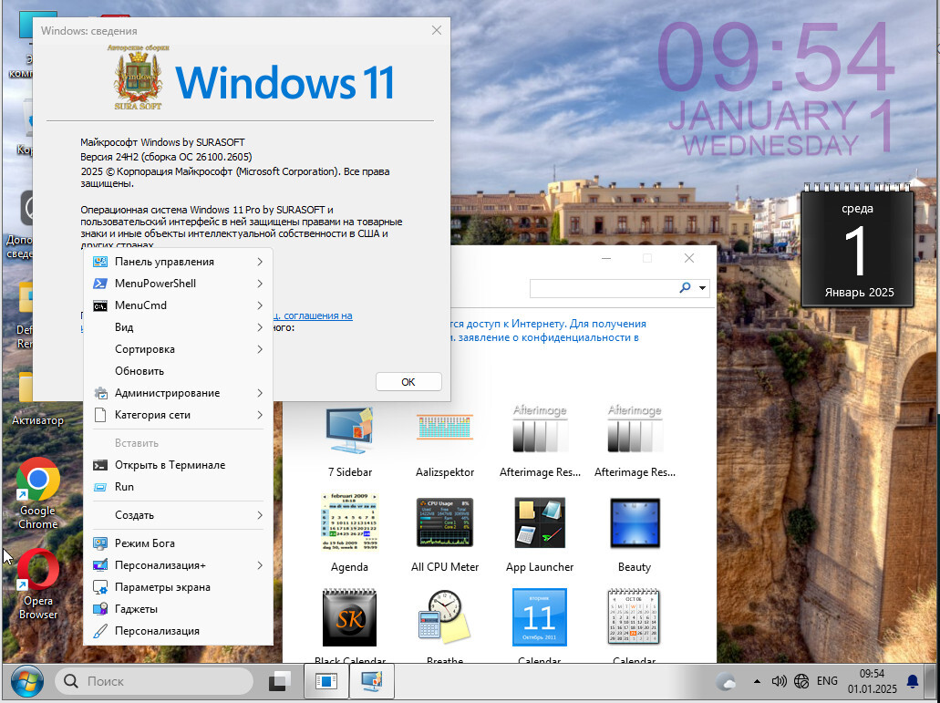Open Режим Бога from context menu
The image size is (940, 703).
(178, 543)
